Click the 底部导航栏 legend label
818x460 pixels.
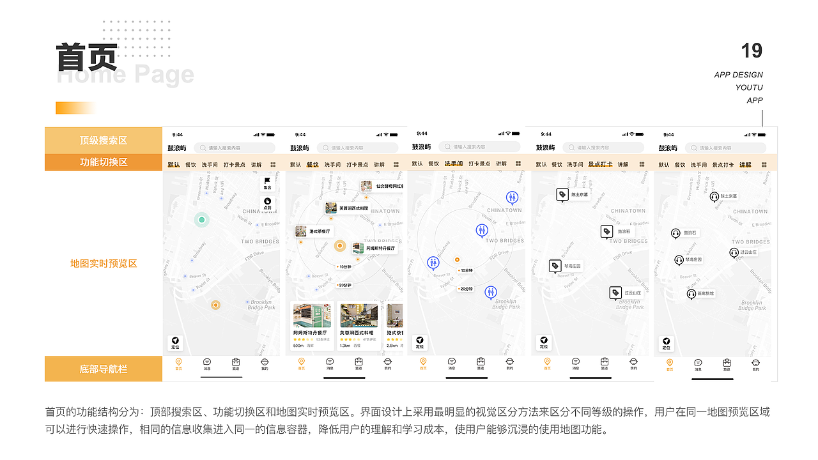click(104, 369)
